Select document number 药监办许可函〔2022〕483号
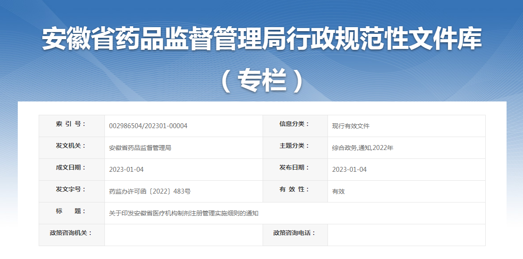This screenshot has width=523, height=259. (x=150, y=191)
